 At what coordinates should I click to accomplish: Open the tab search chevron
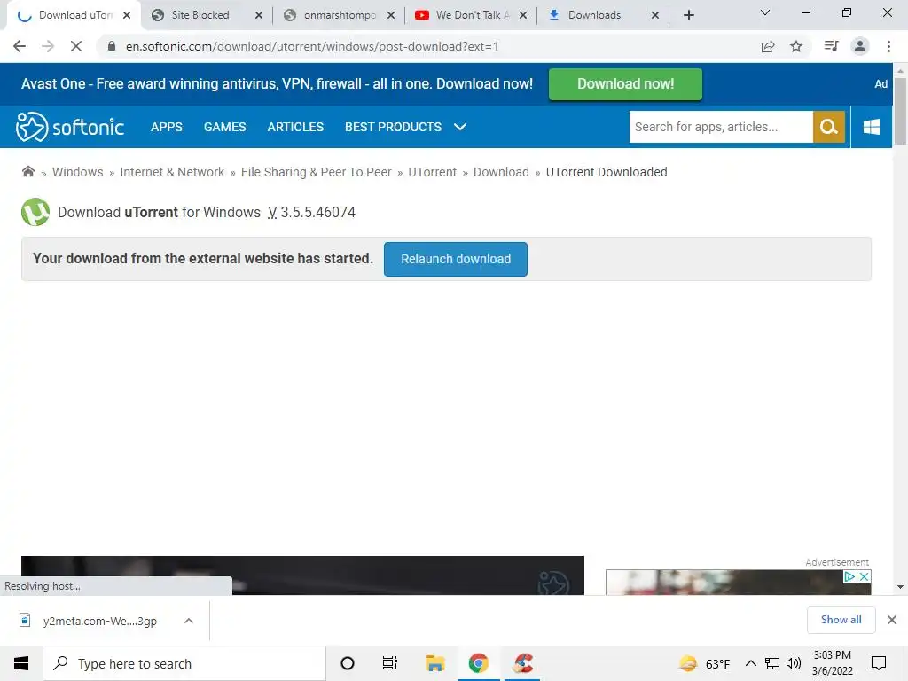click(x=765, y=12)
